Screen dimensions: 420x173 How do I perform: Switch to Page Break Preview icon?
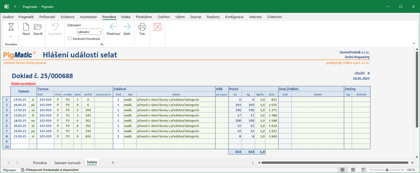(364, 170)
